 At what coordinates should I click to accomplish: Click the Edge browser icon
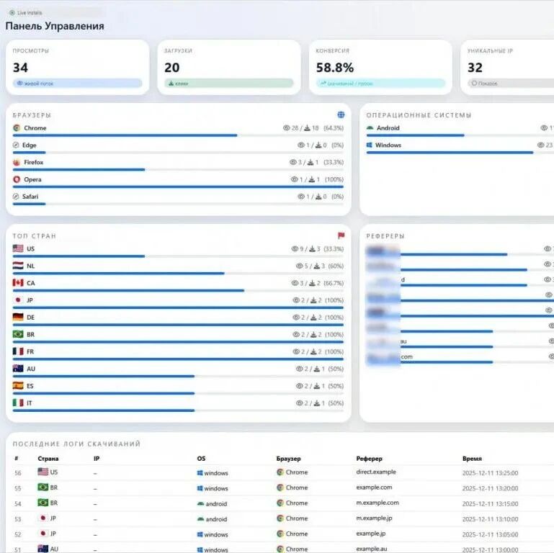(x=16, y=145)
